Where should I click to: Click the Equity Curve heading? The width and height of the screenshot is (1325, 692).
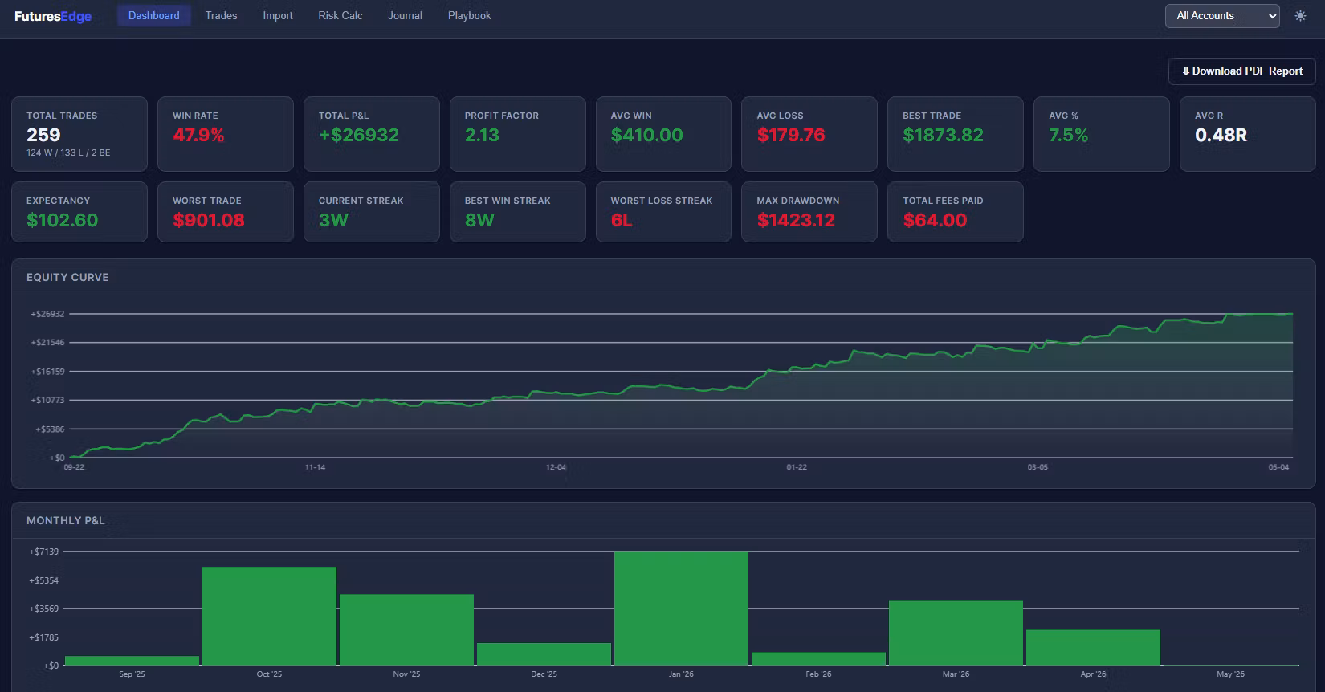(x=67, y=277)
